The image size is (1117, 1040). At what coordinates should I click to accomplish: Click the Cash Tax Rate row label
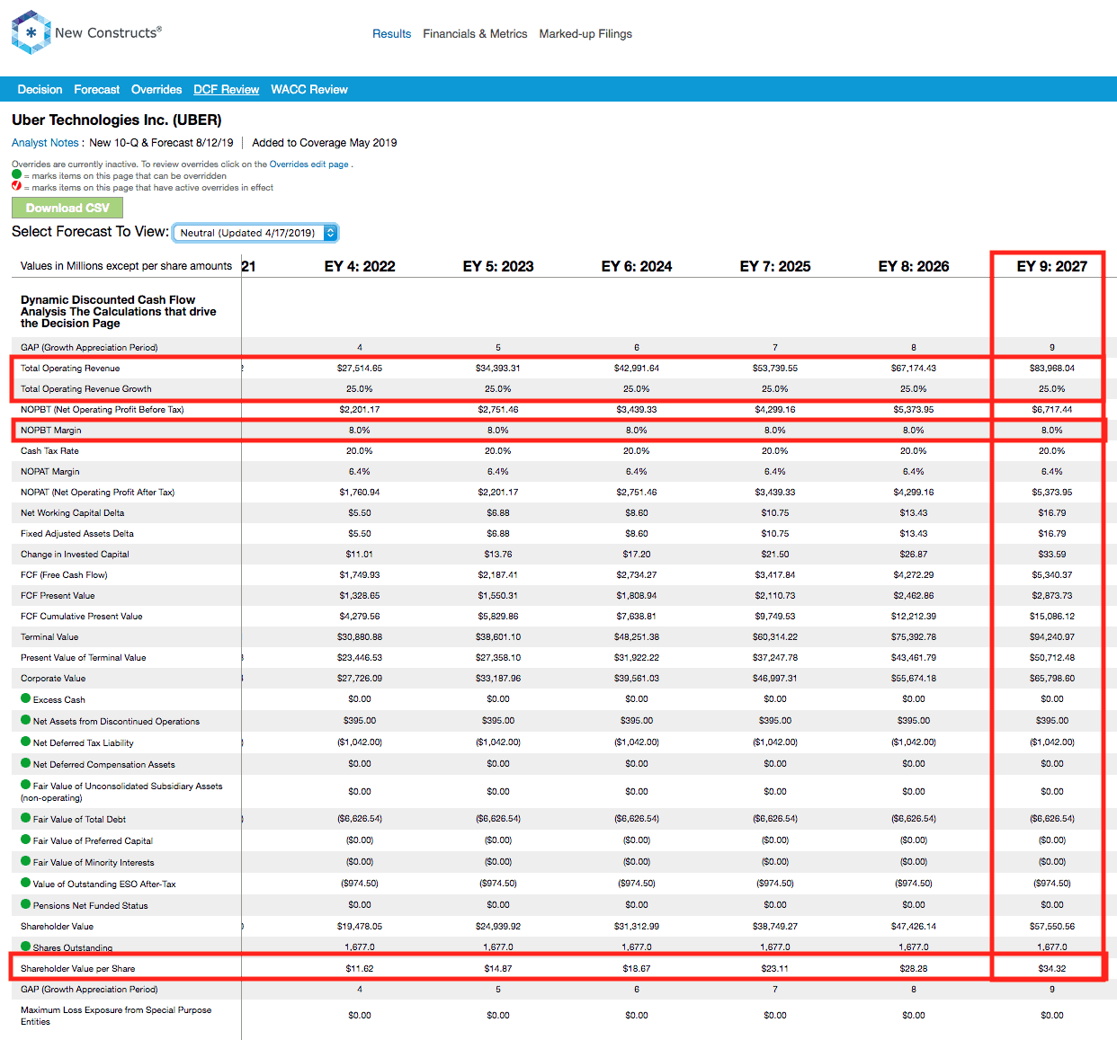[x=49, y=451]
